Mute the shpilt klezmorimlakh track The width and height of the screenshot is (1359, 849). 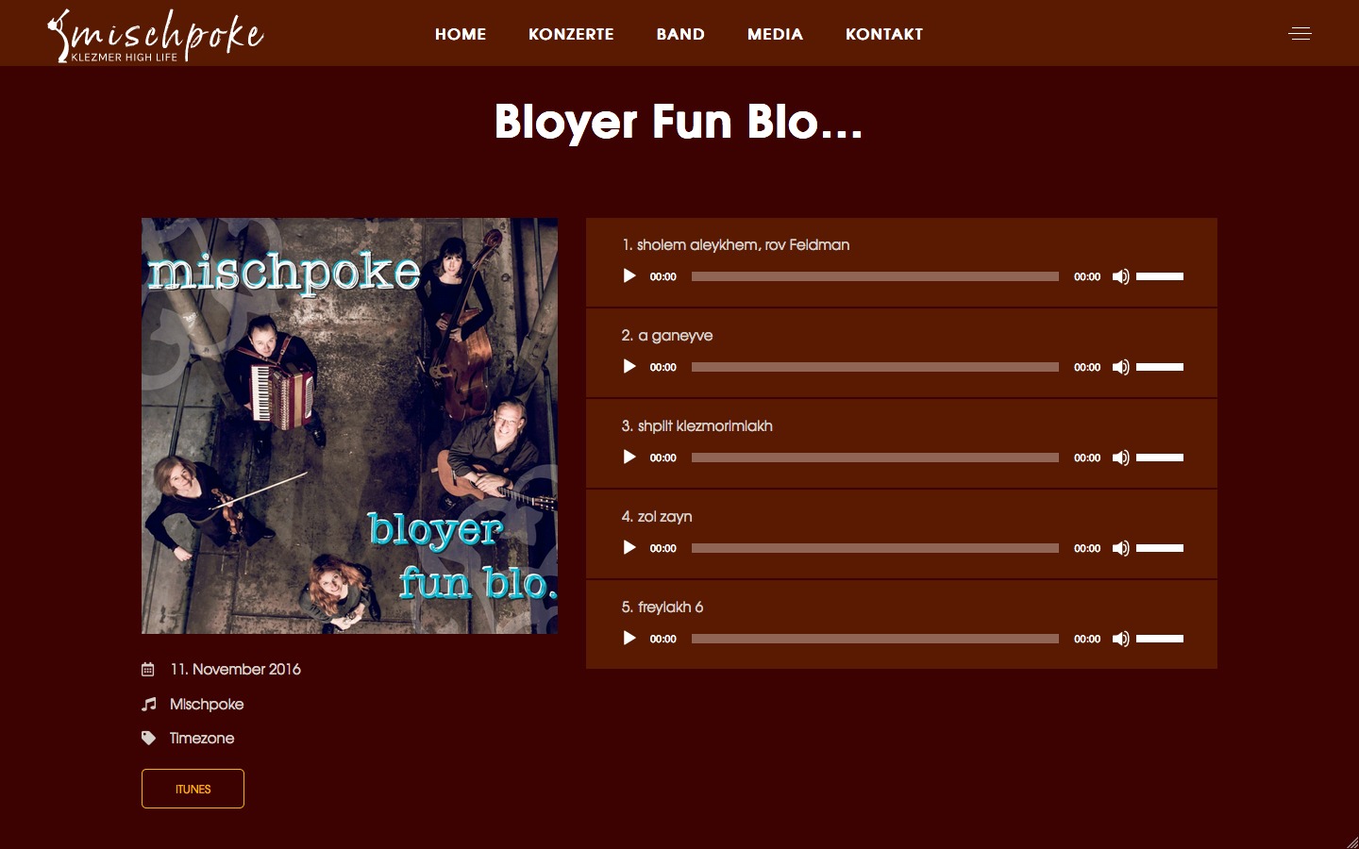(x=1120, y=458)
